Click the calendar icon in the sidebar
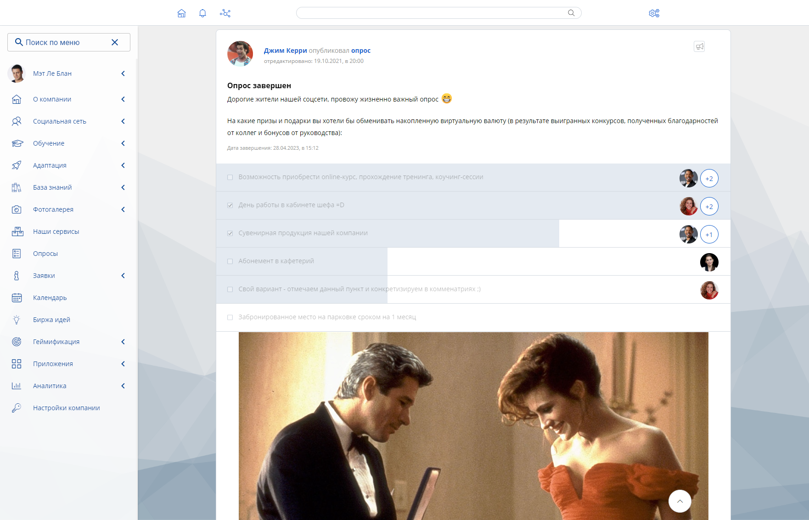Image resolution: width=809 pixels, height=520 pixels. click(x=17, y=298)
